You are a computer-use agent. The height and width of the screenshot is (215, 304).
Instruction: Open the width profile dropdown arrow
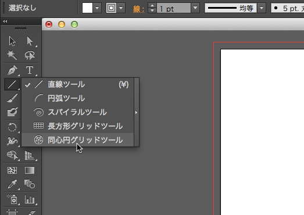pyautogui.click(x=262, y=8)
